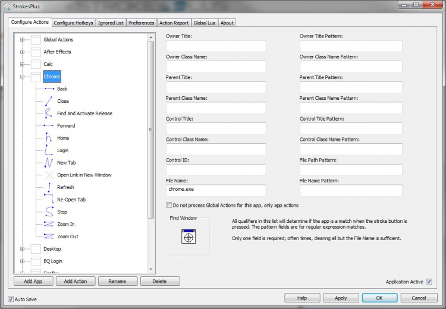Click into the Control ID field
446x309 pixels.
[x=216, y=170]
